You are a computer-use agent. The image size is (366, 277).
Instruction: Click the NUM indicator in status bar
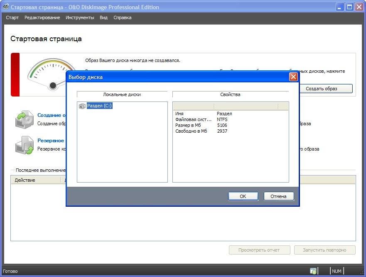337,271
